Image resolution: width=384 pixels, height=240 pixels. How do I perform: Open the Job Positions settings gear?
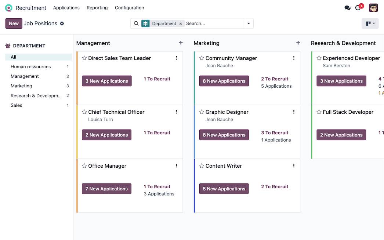(x=62, y=23)
